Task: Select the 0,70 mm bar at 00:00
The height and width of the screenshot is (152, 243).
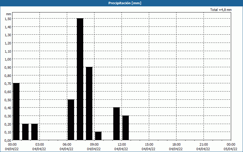Action: click(16, 112)
